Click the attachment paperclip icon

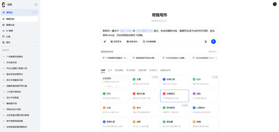coord(105,42)
